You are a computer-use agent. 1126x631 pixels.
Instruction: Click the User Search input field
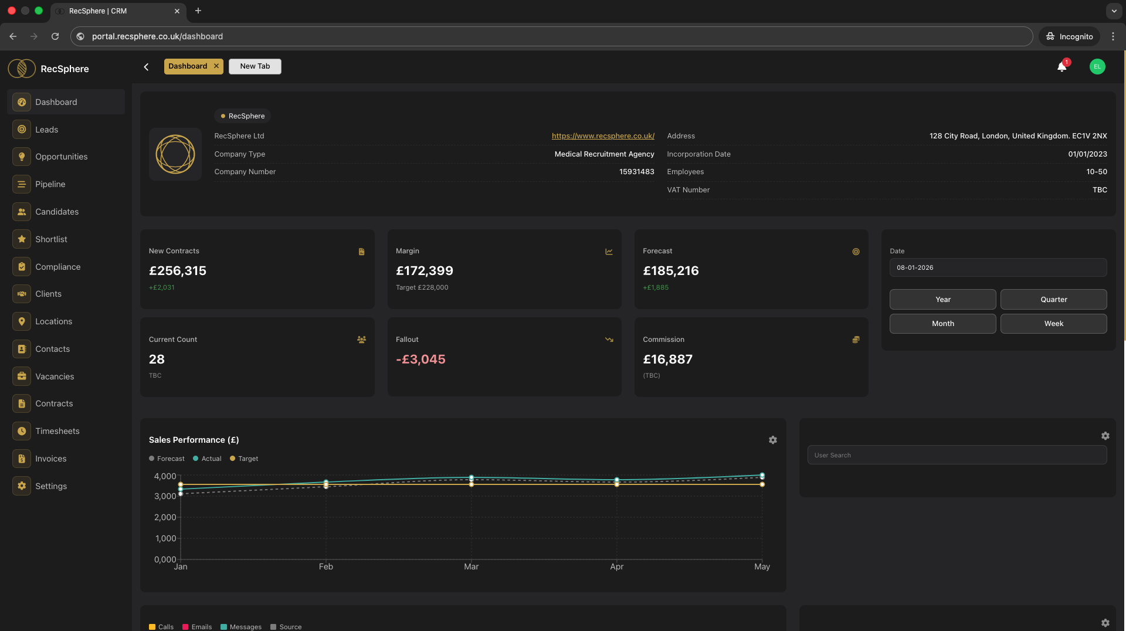pyautogui.click(x=957, y=455)
